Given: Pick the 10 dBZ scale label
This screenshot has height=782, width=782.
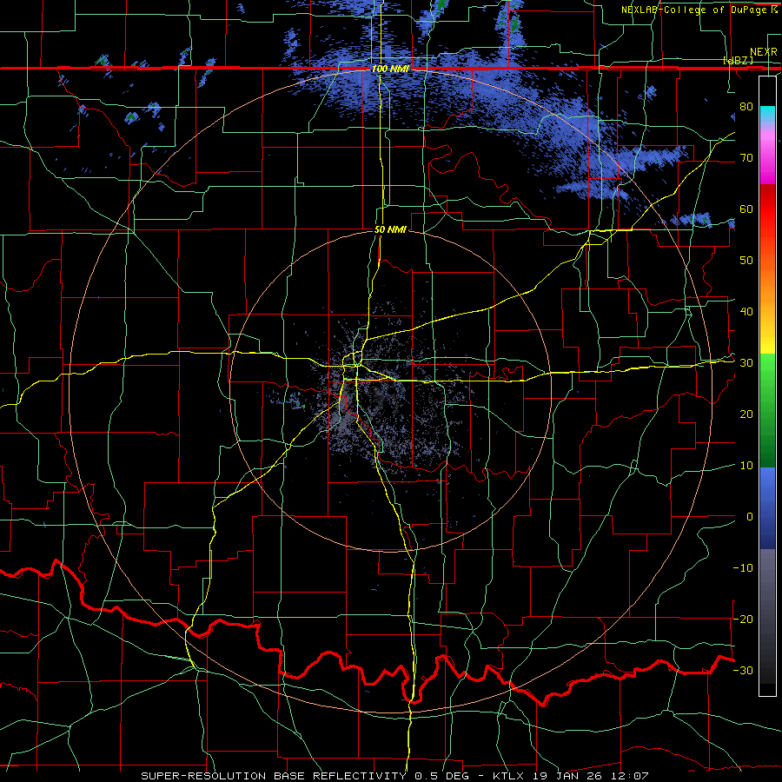Looking at the screenshot, I should pyautogui.click(x=746, y=466).
